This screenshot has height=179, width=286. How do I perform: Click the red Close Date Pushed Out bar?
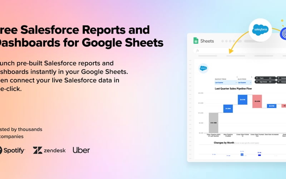click(x=257, y=101)
